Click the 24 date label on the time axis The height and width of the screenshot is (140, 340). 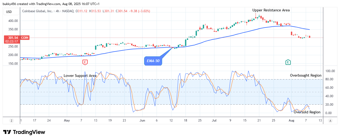49,120
